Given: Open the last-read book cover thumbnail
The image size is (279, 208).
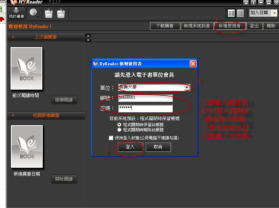Looking at the screenshot, I should coord(26,68).
